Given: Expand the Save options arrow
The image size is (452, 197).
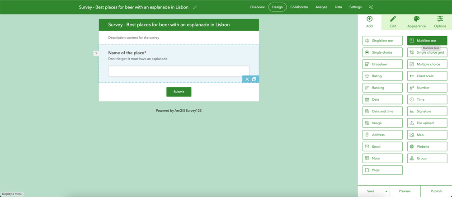Looking at the screenshot, I should click(x=386, y=191).
